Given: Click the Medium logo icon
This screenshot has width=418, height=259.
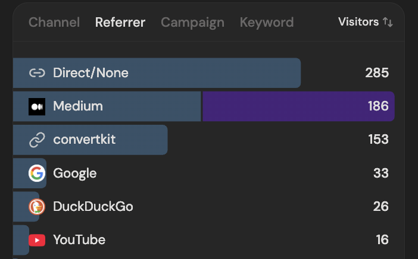Looking at the screenshot, I should [37, 106].
